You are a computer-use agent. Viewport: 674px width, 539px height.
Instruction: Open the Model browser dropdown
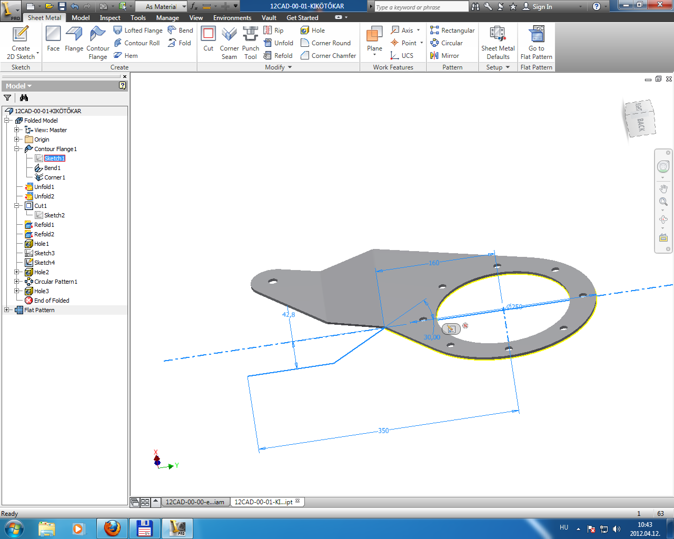pyautogui.click(x=19, y=86)
